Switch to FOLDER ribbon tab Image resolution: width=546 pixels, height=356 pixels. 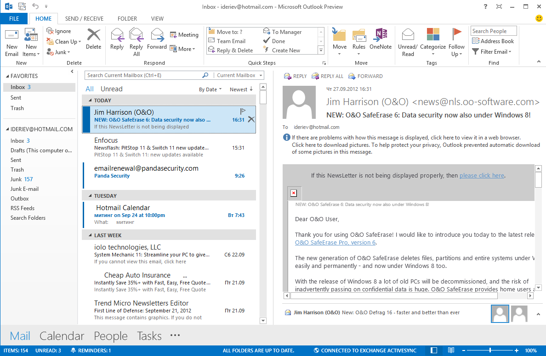pos(127,18)
